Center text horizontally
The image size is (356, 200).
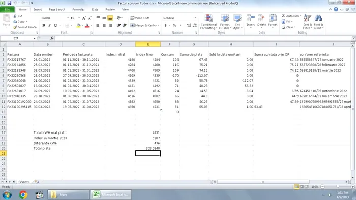(104, 25)
